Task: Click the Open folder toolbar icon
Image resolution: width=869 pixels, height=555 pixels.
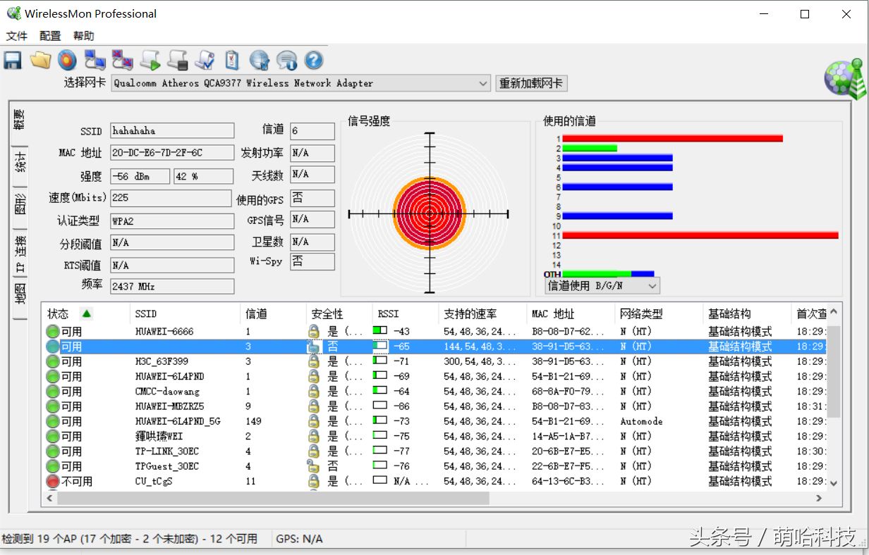Action: pyautogui.click(x=40, y=61)
